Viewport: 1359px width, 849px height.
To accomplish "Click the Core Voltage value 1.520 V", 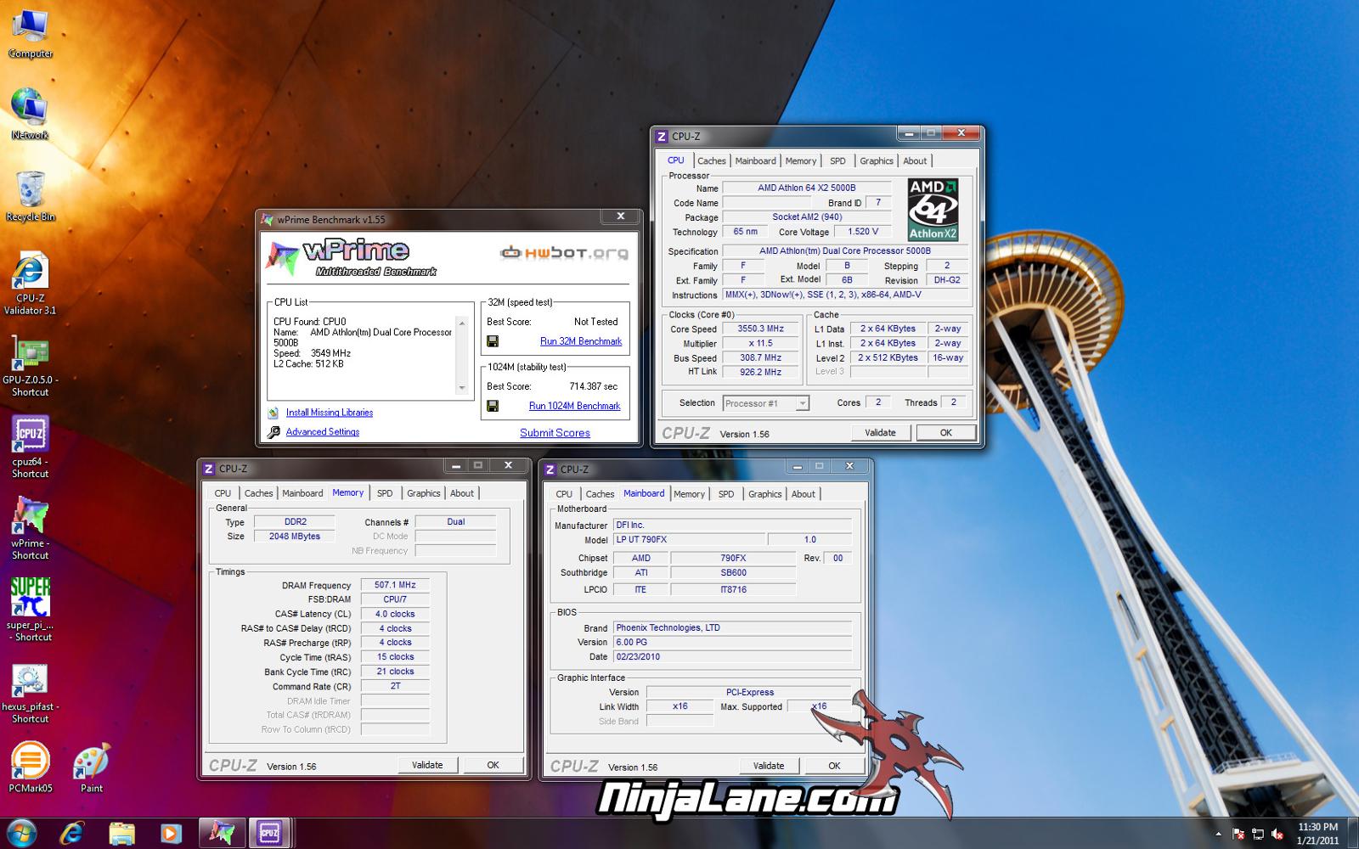I will pyautogui.click(x=863, y=232).
